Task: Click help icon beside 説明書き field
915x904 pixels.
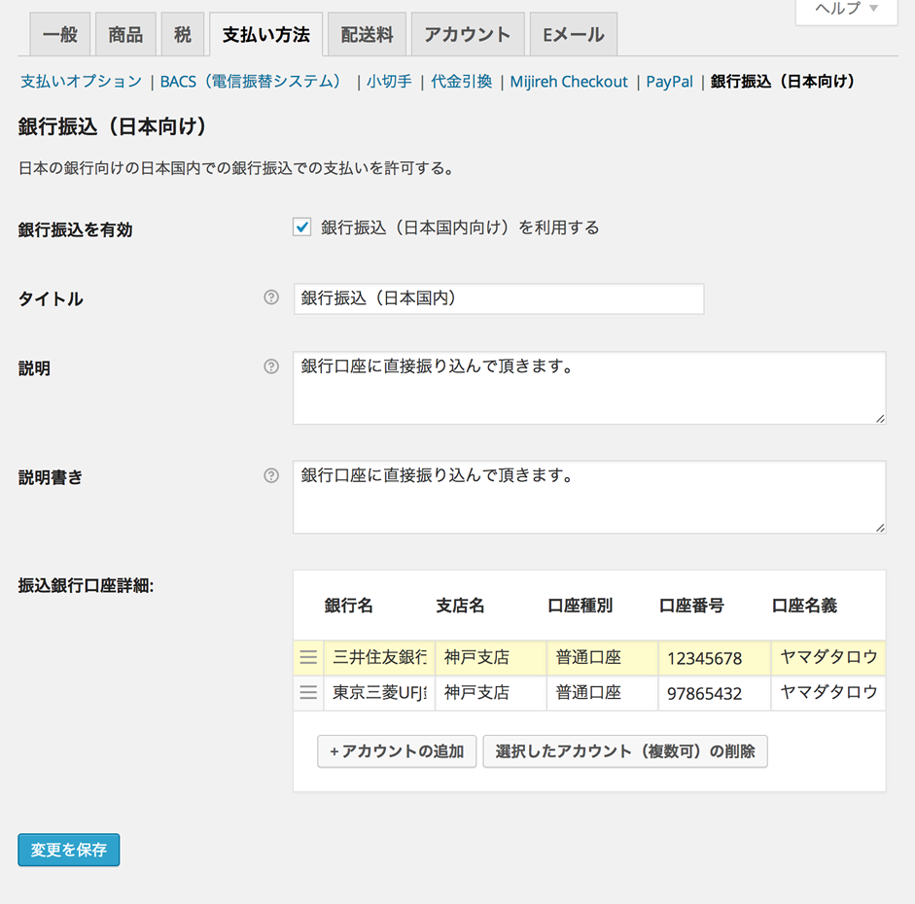Action: 271,475
